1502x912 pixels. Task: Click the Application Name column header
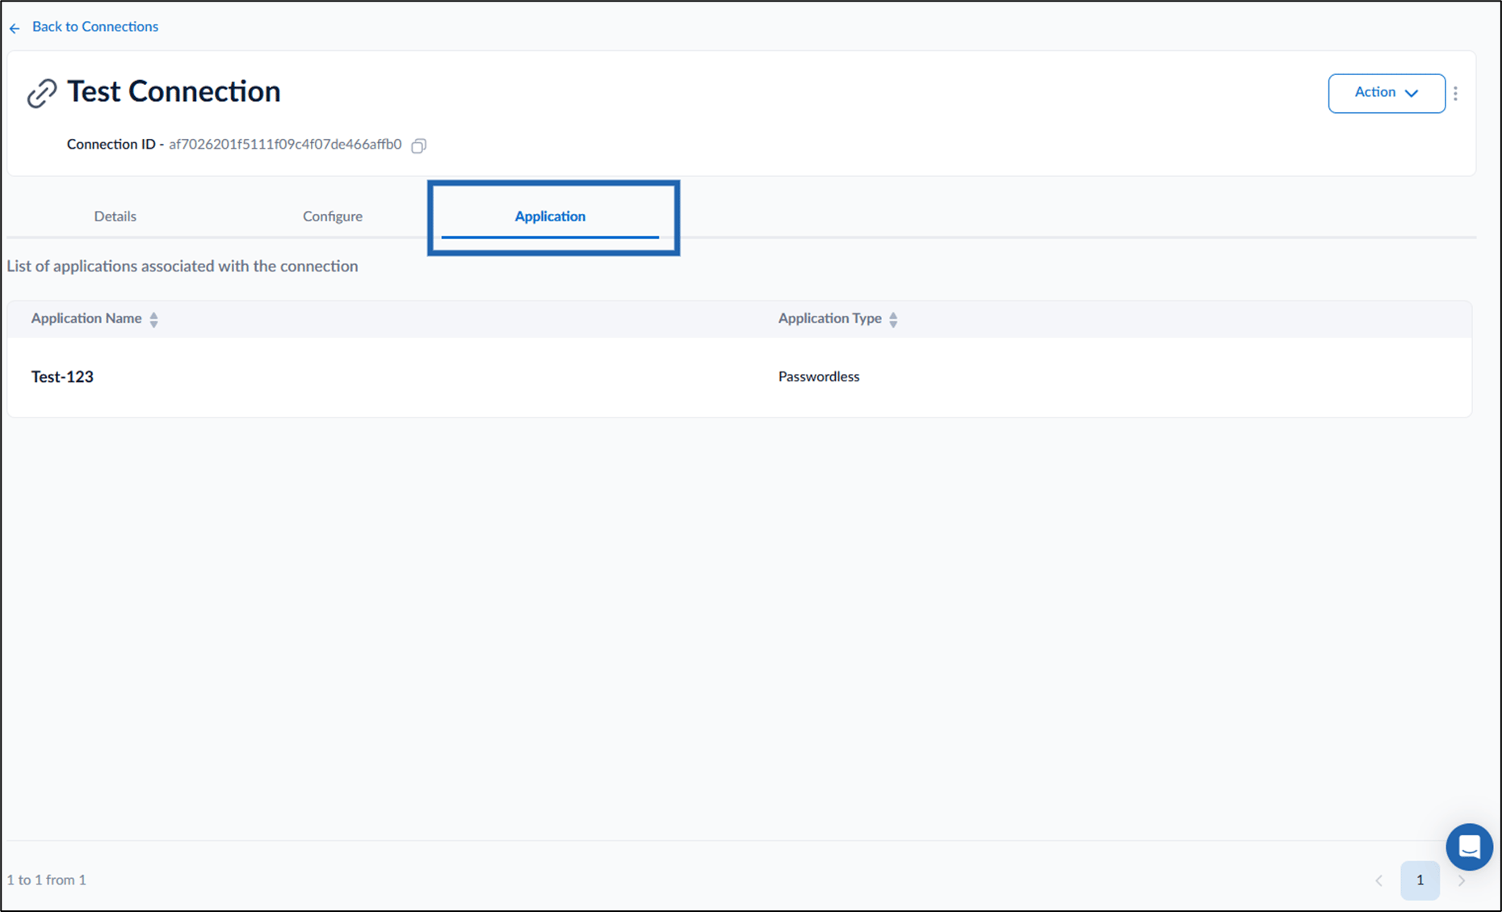86,318
